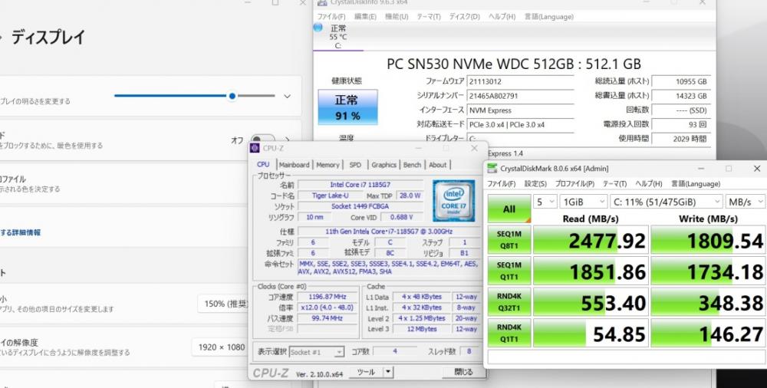Switch to the About tab in CPU-Z
The image size is (767, 388).
[438, 165]
